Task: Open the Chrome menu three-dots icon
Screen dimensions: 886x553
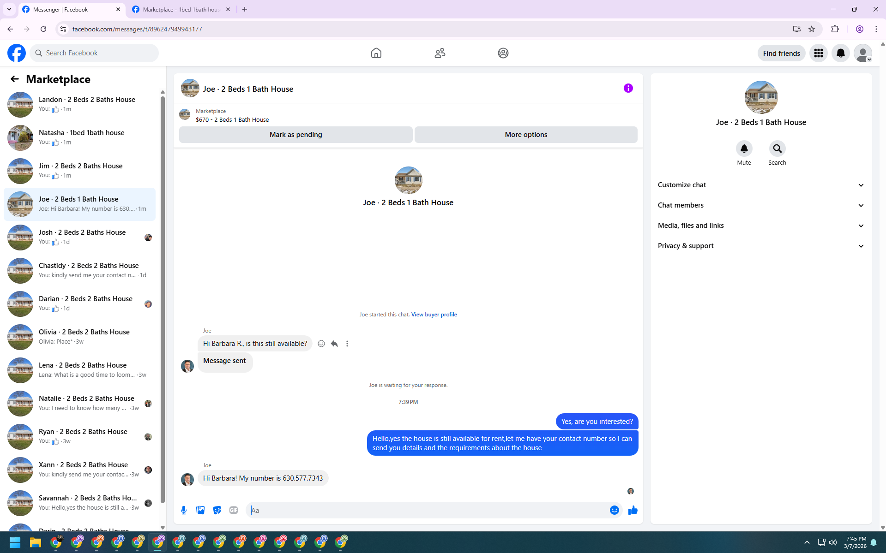Action: coord(876,29)
